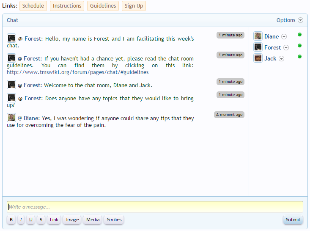Select Forest's name in user list
The width and height of the screenshot is (310, 231).
(273, 48)
